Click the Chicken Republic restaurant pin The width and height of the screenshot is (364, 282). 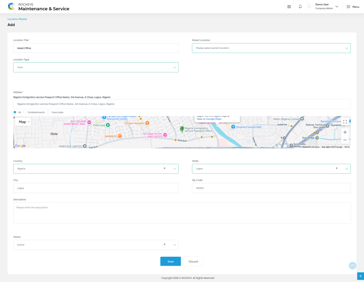pyautogui.click(x=147, y=123)
